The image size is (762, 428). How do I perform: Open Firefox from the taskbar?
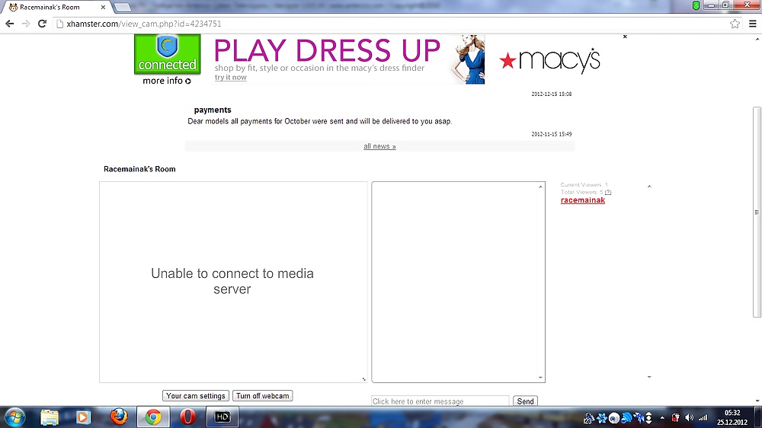point(118,417)
